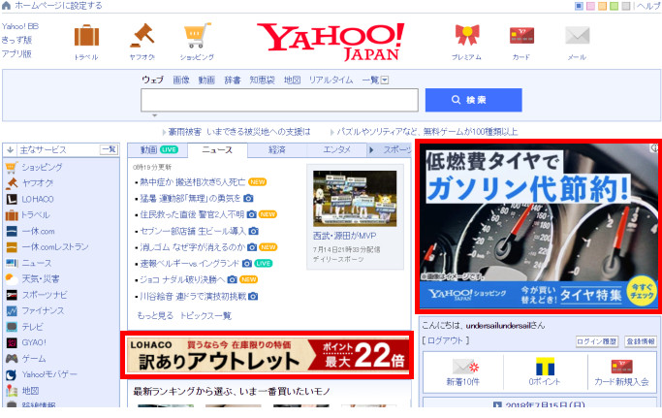Click the blue 検索 search button
The height and width of the screenshot is (418, 662).
473,100
